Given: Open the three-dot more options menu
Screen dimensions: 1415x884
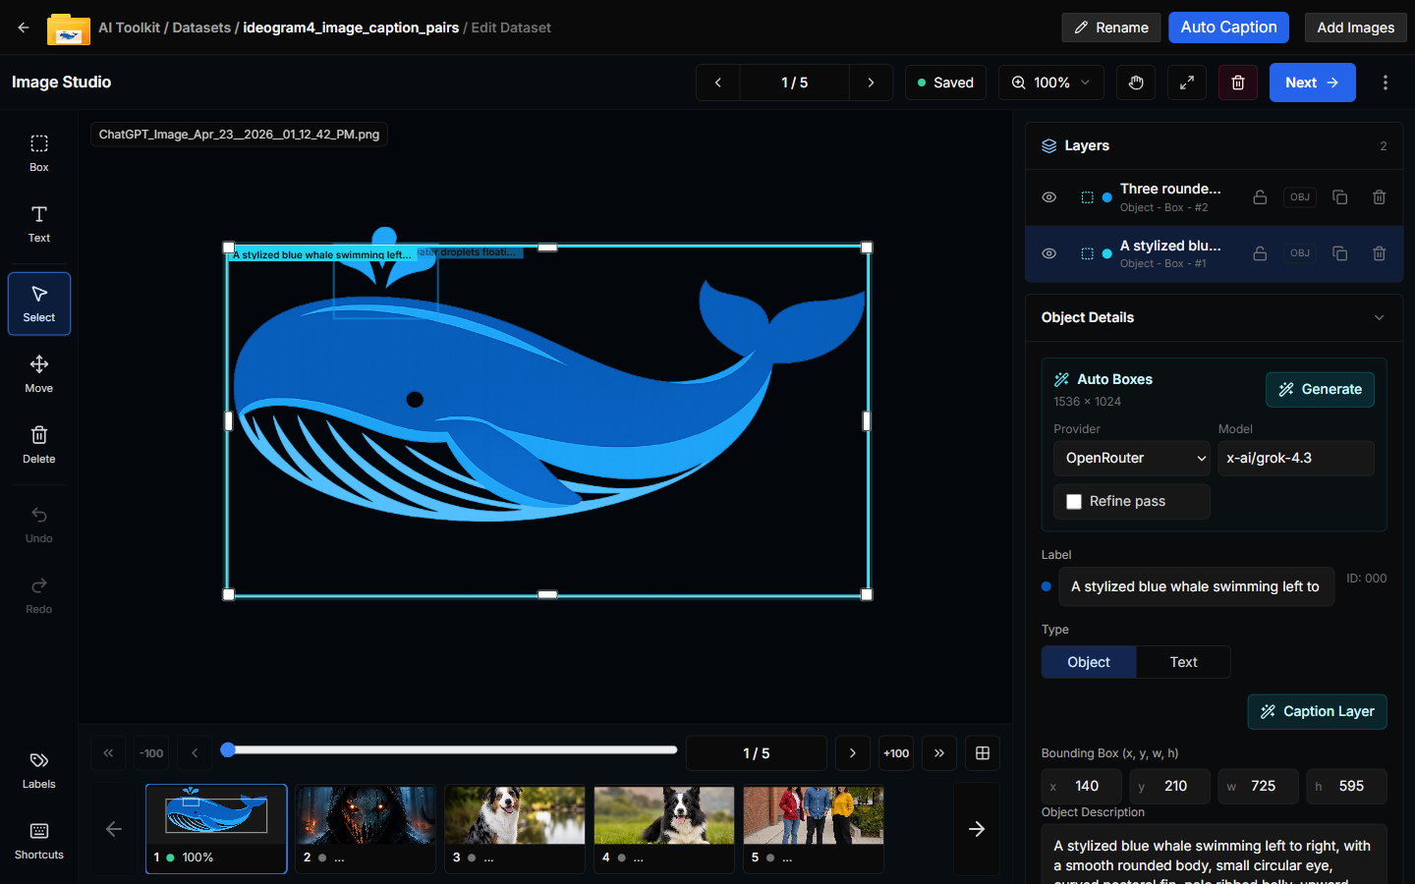Looking at the screenshot, I should (1386, 83).
